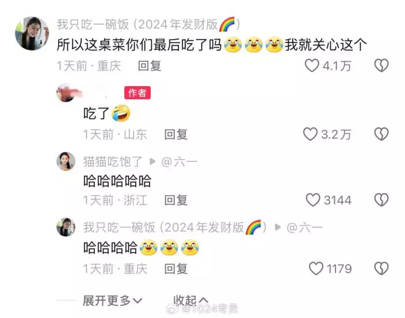The height and width of the screenshot is (318, 405).
Task: Open 猫猫吃饱了 avatar
Action: [x=66, y=161]
